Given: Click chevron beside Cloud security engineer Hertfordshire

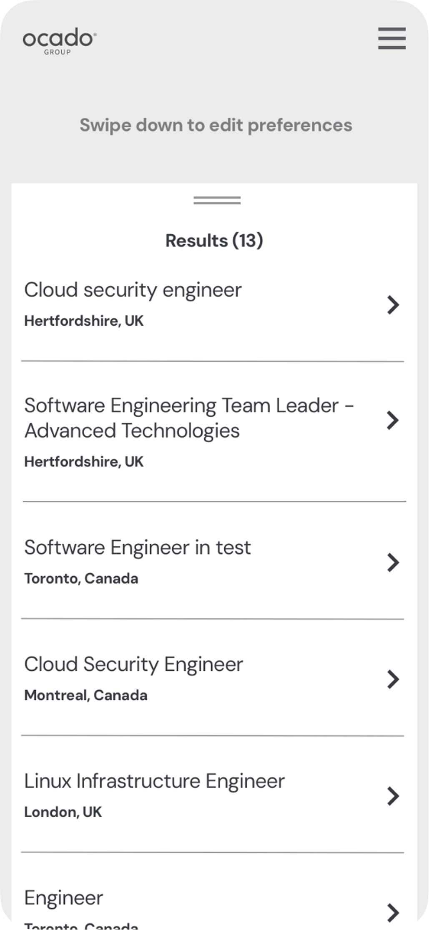Looking at the screenshot, I should [392, 305].
